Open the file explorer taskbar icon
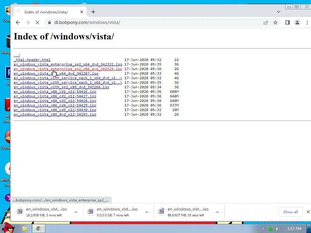 25,229
